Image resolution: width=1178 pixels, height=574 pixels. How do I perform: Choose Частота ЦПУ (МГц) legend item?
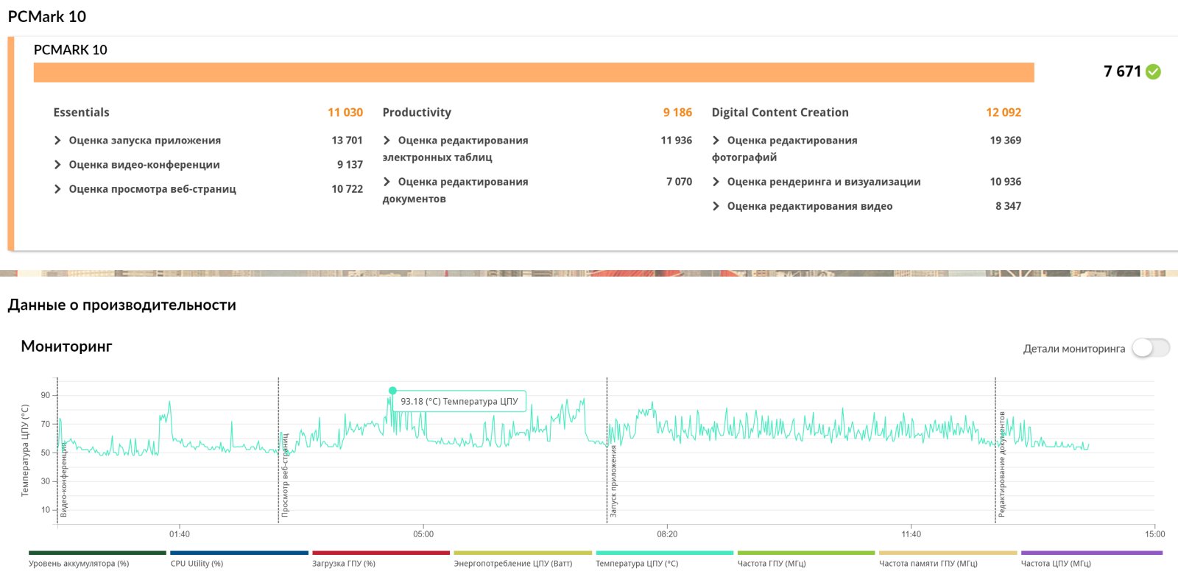click(1091, 559)
